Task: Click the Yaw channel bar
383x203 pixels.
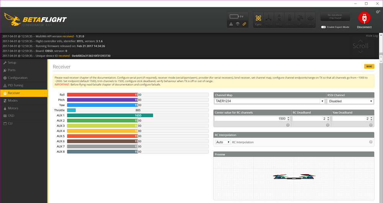Action: click(x=138, y=105)
